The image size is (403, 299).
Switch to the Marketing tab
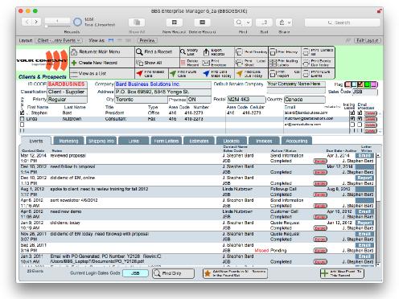click(x=68, y=141)
